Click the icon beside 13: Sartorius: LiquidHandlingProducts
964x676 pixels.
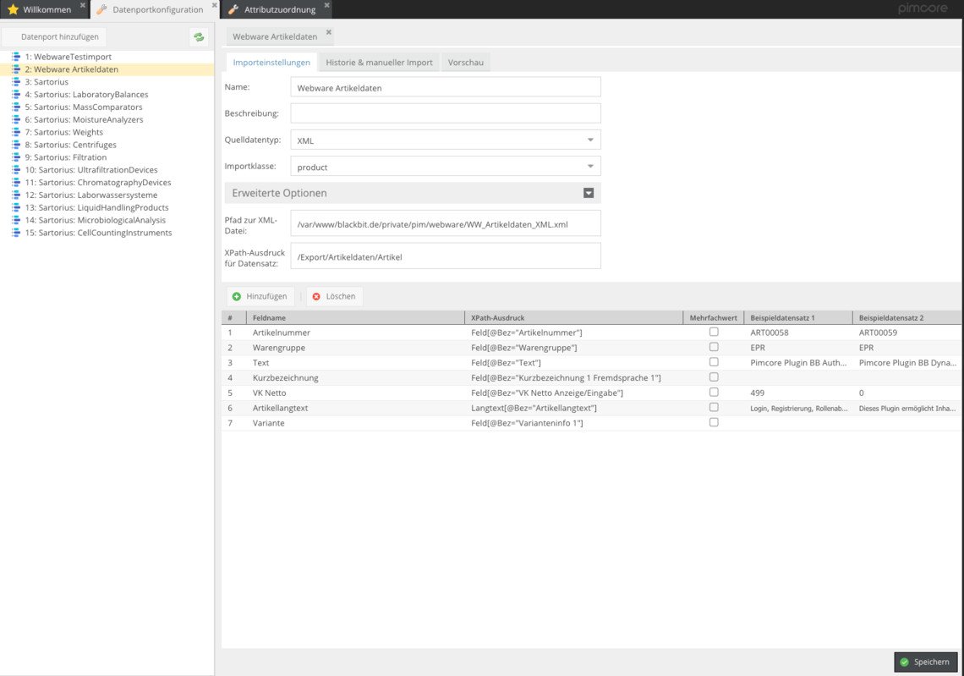[x=17, y=207]
